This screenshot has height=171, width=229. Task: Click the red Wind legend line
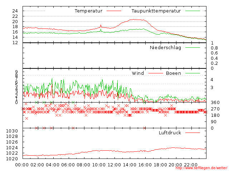(x=156, y=73)
